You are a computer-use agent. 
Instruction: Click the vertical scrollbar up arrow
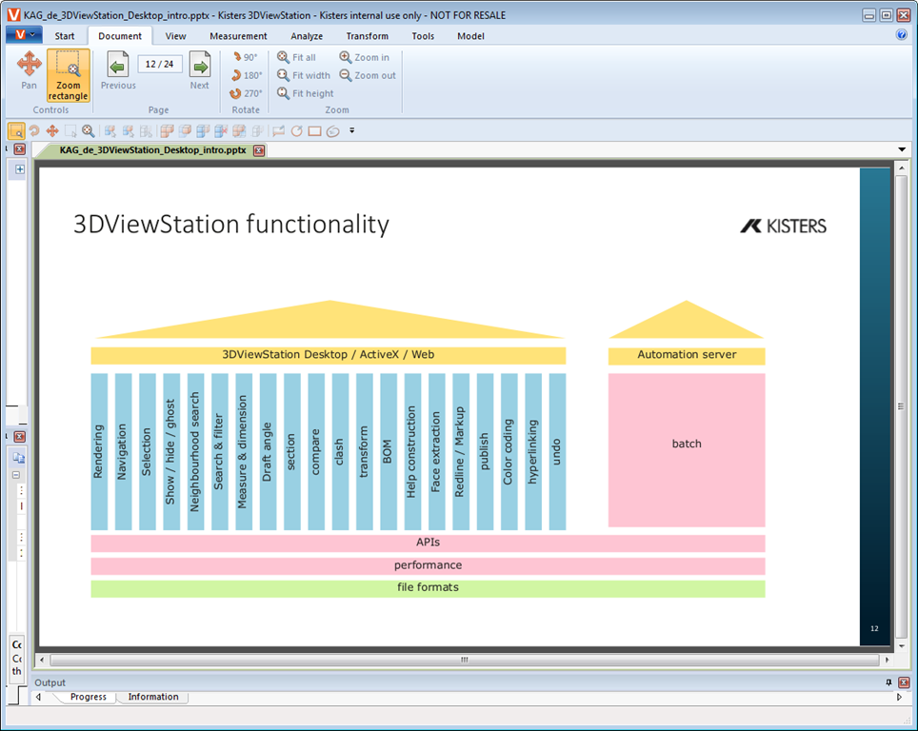[x=901, y=168]
